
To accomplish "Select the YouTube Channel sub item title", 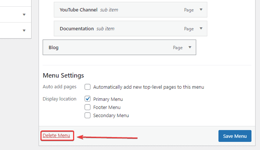I will (79, 10).
